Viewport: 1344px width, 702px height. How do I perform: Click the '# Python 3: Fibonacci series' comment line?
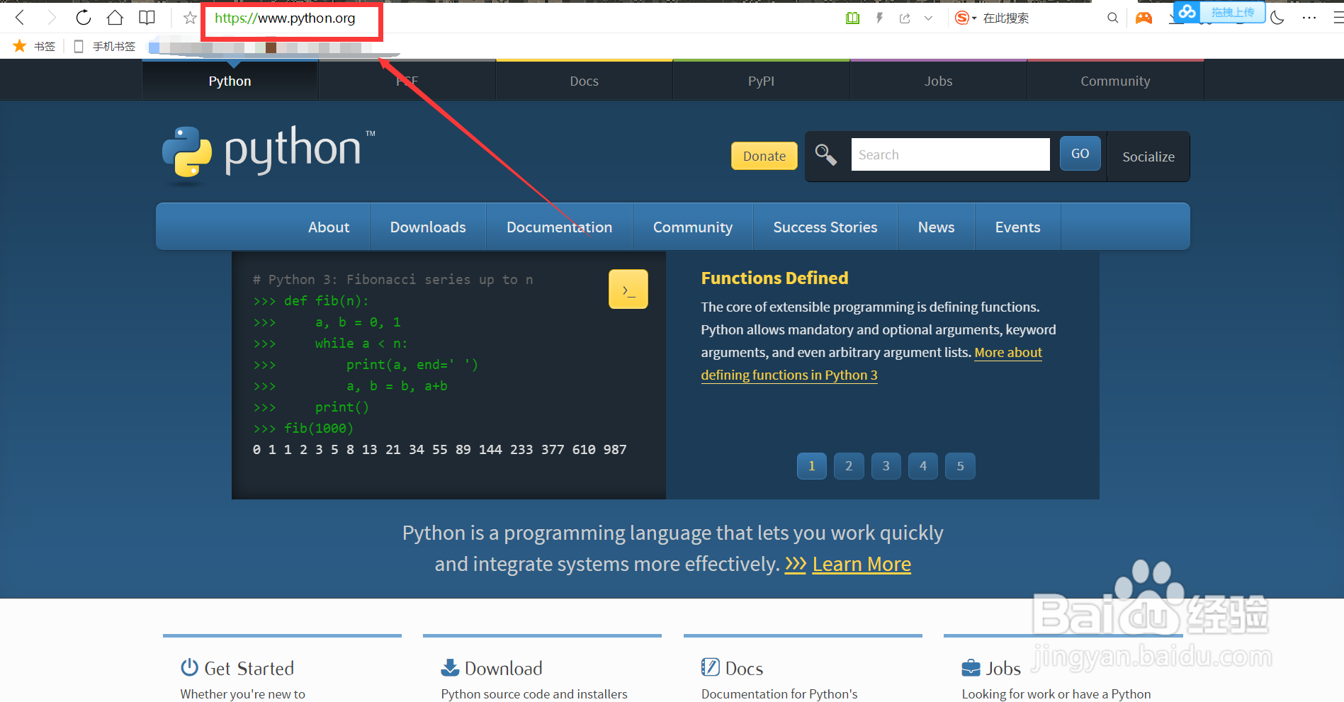click(x=393, y=280)
